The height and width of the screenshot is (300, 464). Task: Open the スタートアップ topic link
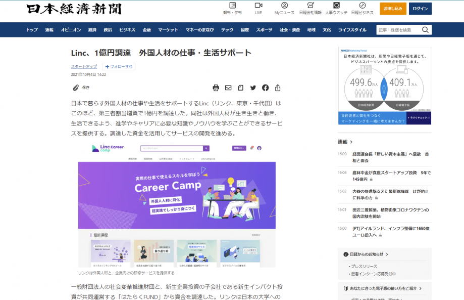tap(84, 66)
